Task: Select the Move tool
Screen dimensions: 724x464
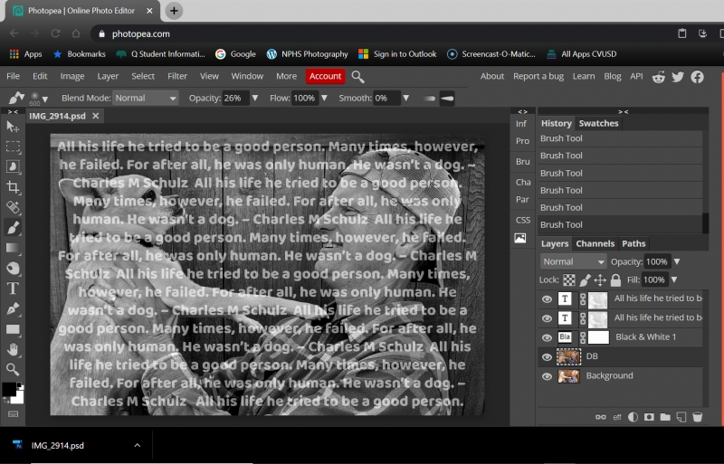Action: [x=13, y=127]
